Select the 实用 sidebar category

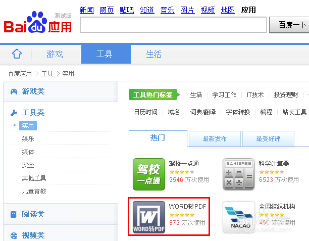[x=28, y=126]
